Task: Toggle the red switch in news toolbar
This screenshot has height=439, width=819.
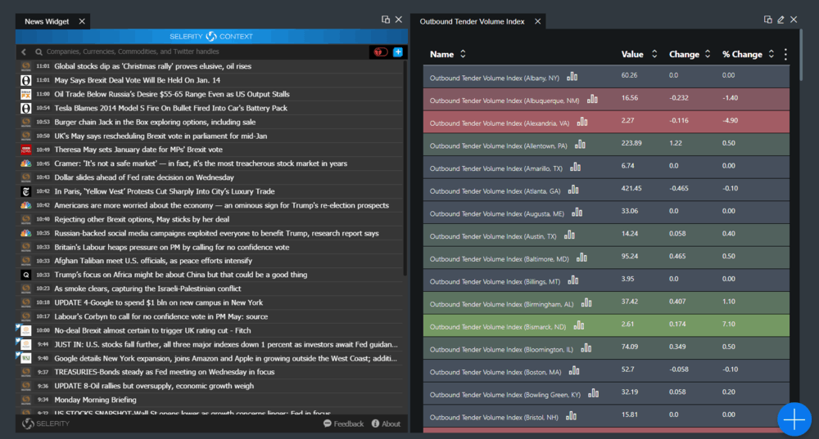Action: (x=380, y=52)
